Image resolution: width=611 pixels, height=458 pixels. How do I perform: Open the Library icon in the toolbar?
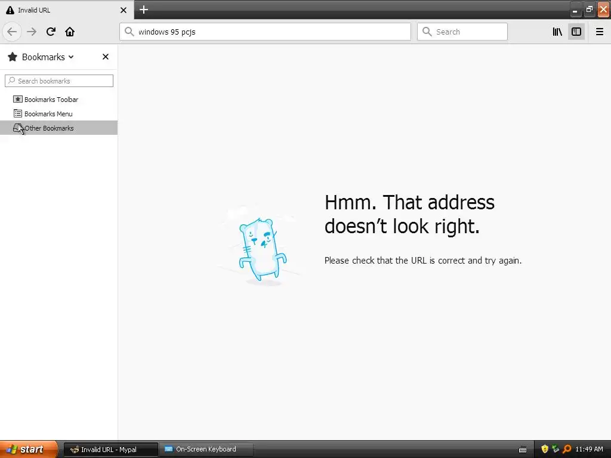[x=557, y=32]
